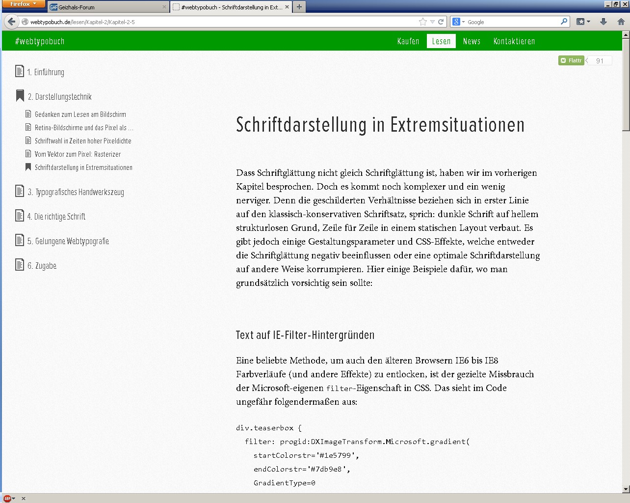Click the vertical scrollbar down arrow
This screenshot has height=503, width=630.
[626, 489]
